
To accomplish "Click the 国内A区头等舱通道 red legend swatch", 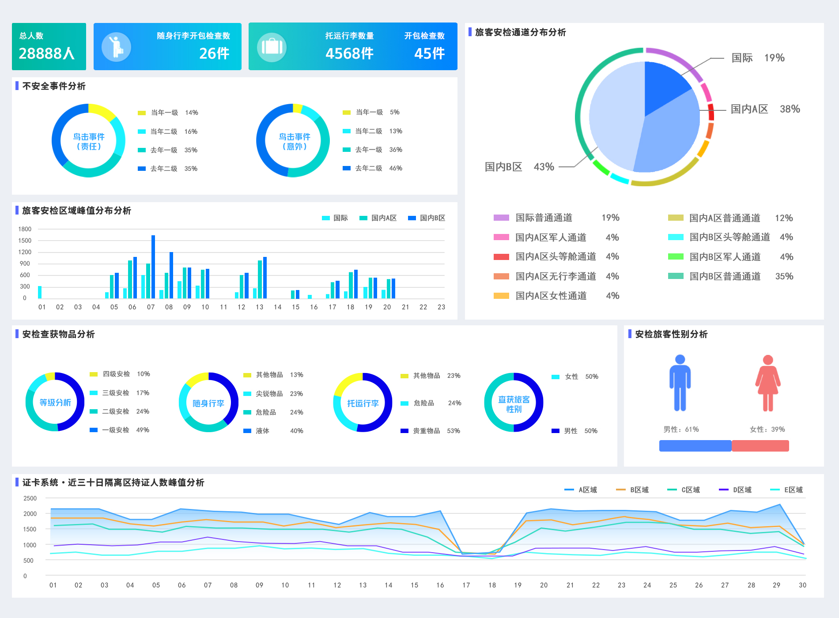I will pyautogui.click(x=501, y=256).
